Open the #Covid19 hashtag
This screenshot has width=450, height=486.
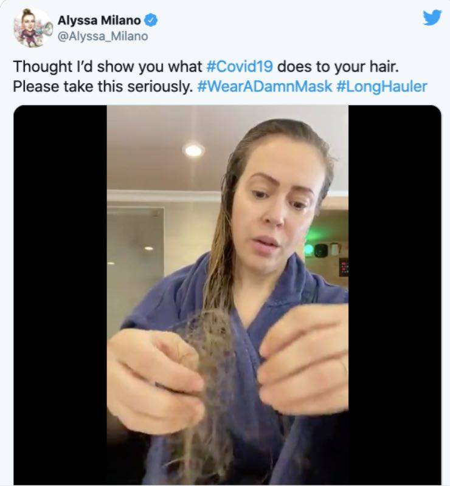[x=240, y=66]
